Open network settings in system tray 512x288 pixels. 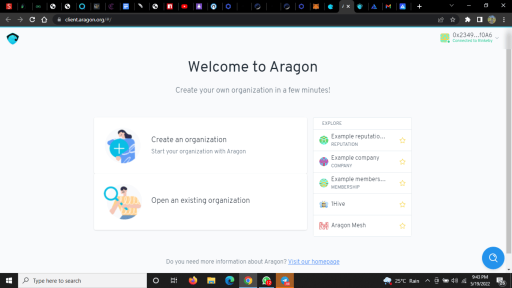[463, 280]
